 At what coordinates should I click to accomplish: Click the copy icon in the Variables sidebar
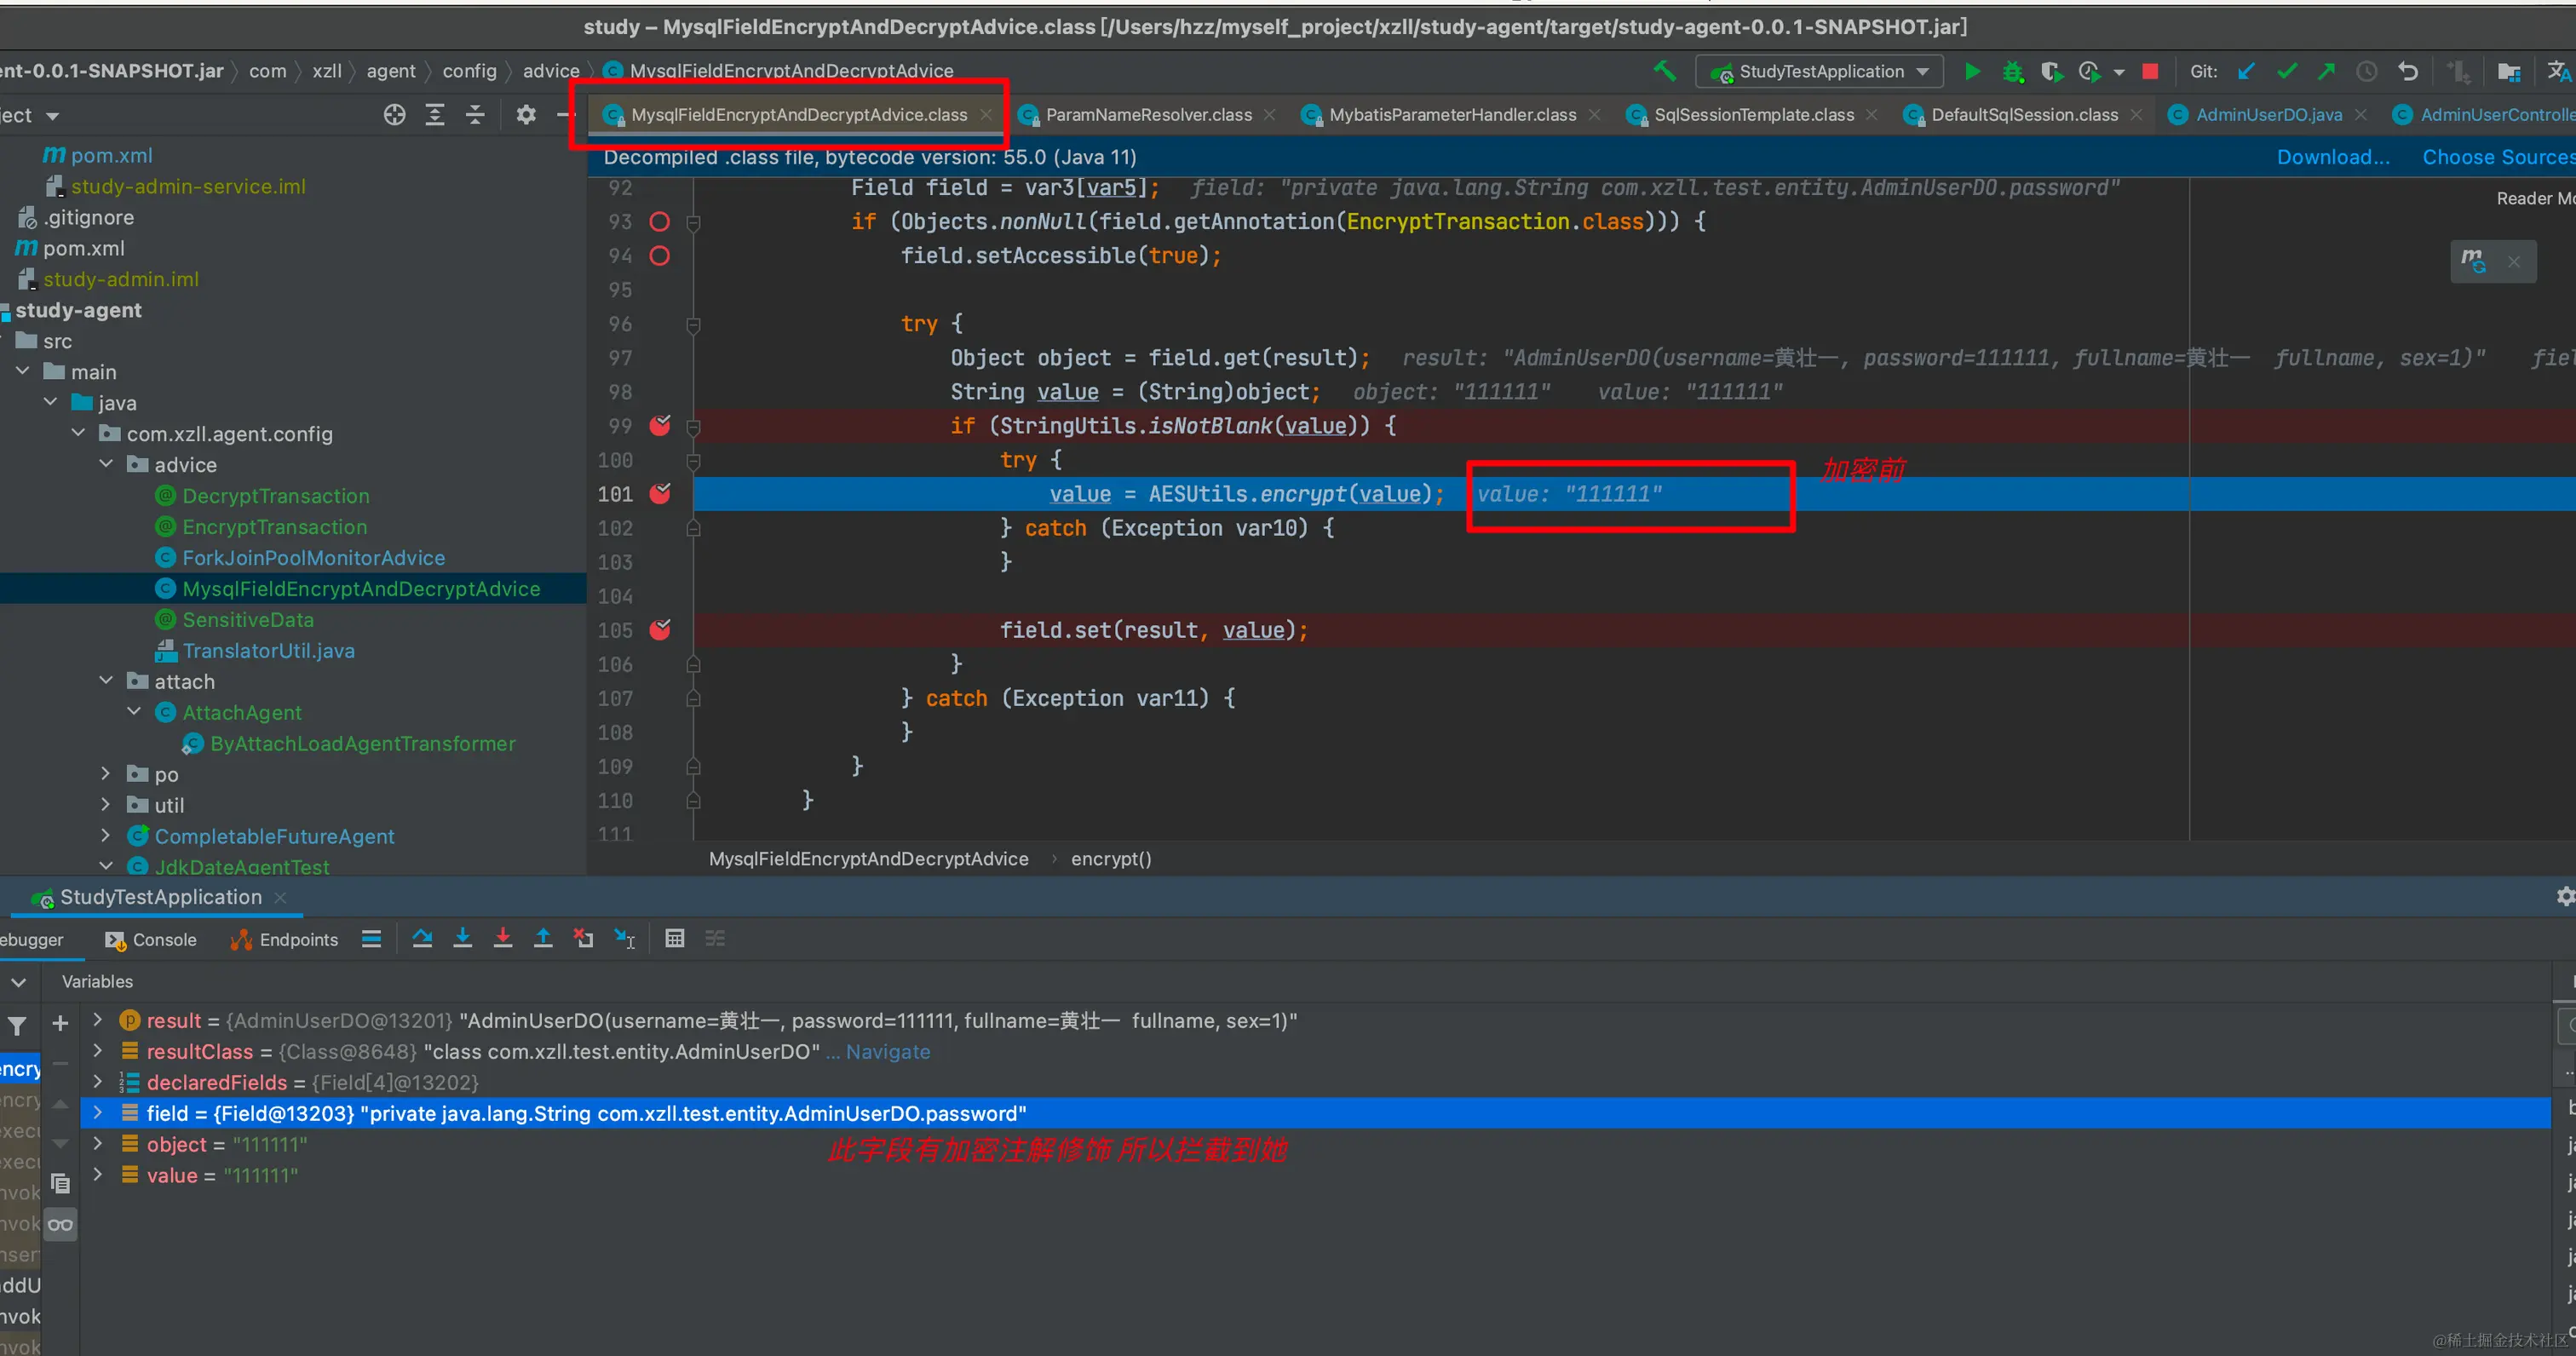[x=60, y=1184]
